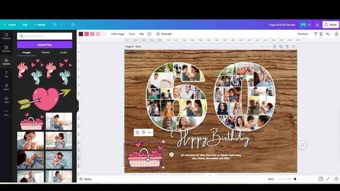This screenshot has width=340, height=191.
Task: Click the undo arrow
Action: pyautogui.click(x=55, y=25)
